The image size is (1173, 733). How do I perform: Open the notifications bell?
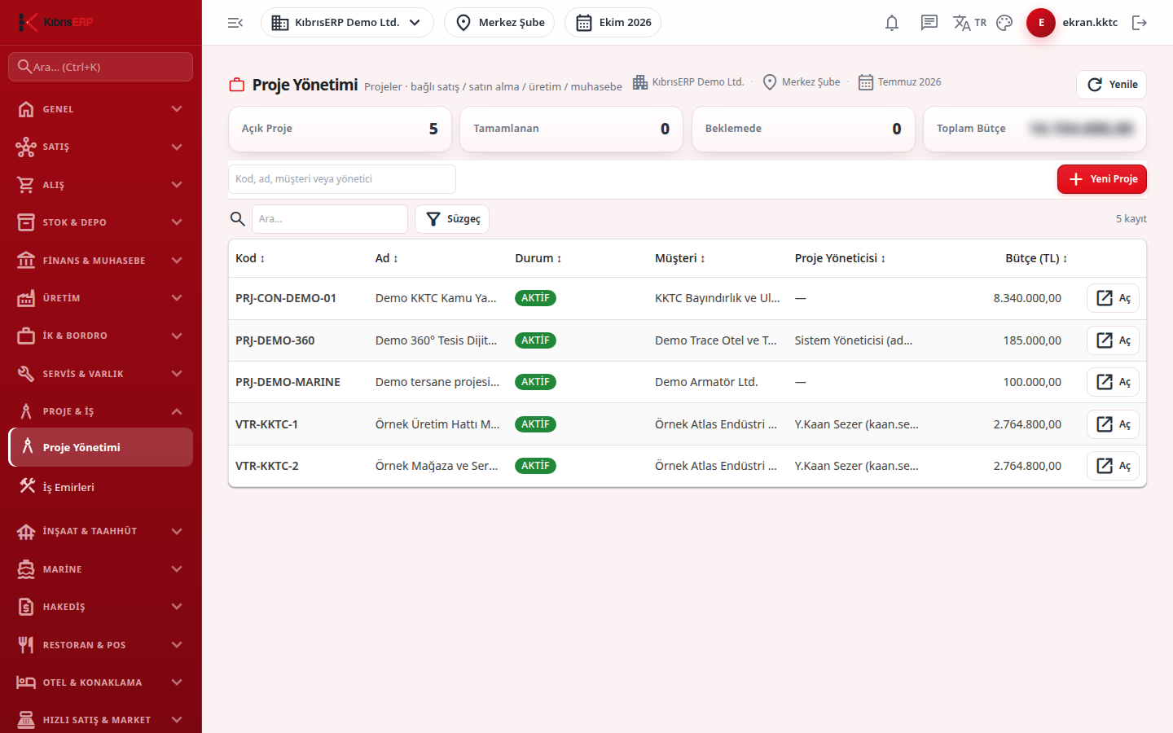(892, 23)
